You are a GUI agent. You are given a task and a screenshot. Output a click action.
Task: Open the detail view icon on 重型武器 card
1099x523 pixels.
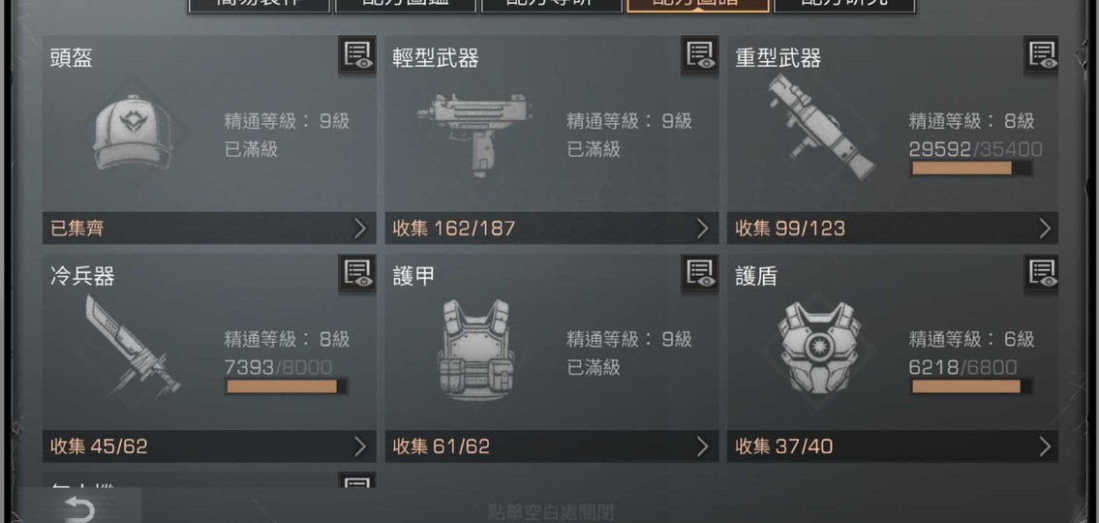pos(1041,54)
